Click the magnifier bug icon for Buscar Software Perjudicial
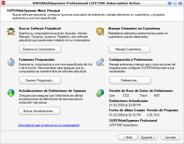The height and width of the screenshot is (144, 184). pyautogui.click(x=11, y=32)
